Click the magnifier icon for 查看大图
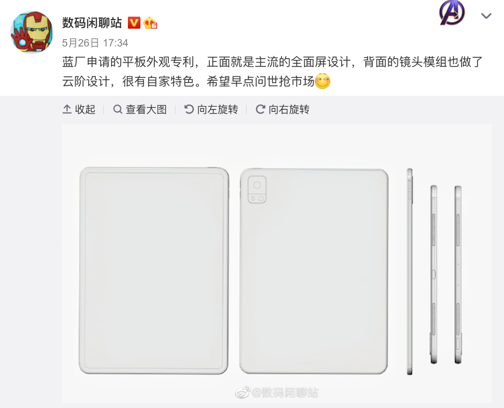The image size is (504, 408). pos(118,110)
